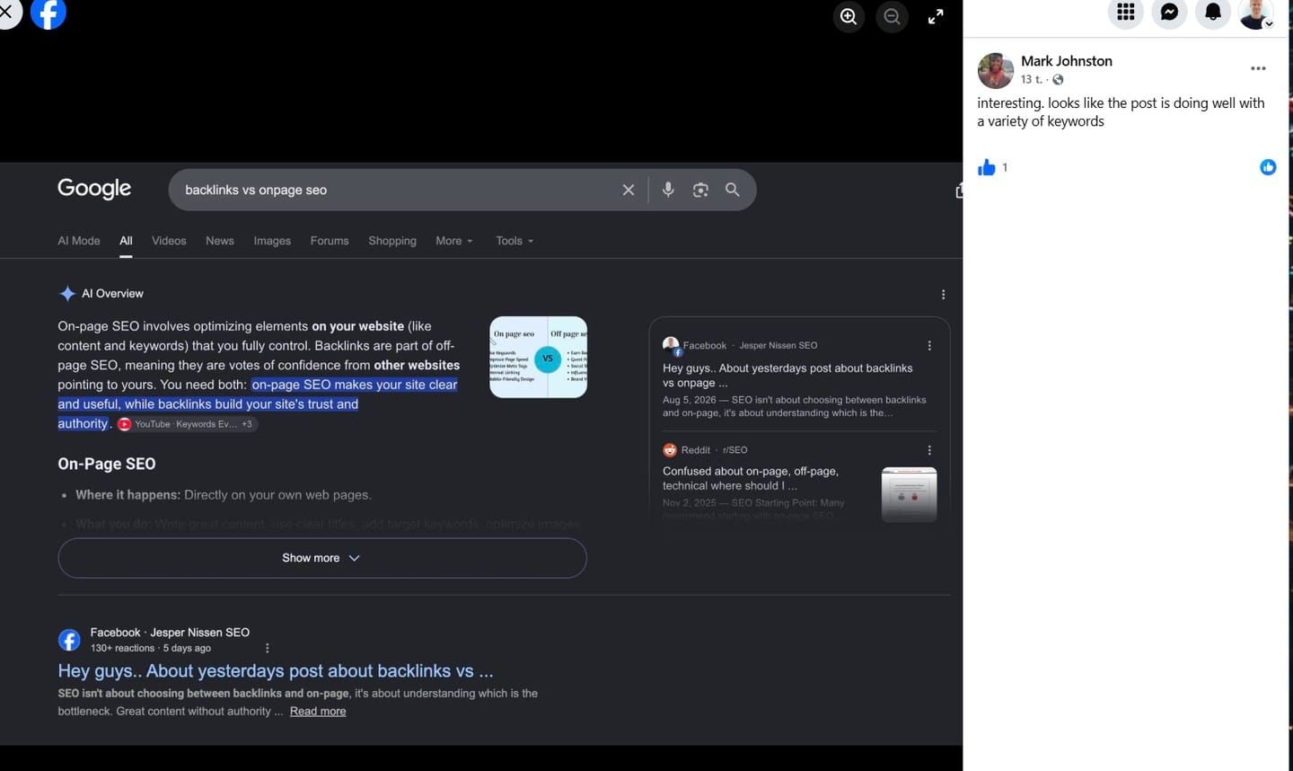Enter fullscreen photo view
The image size is (1293, 771).
pos(936,16)
